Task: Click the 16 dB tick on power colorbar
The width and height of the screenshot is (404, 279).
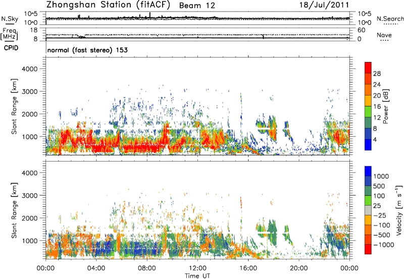Action: pyautogui.click(x=377, y=107)
